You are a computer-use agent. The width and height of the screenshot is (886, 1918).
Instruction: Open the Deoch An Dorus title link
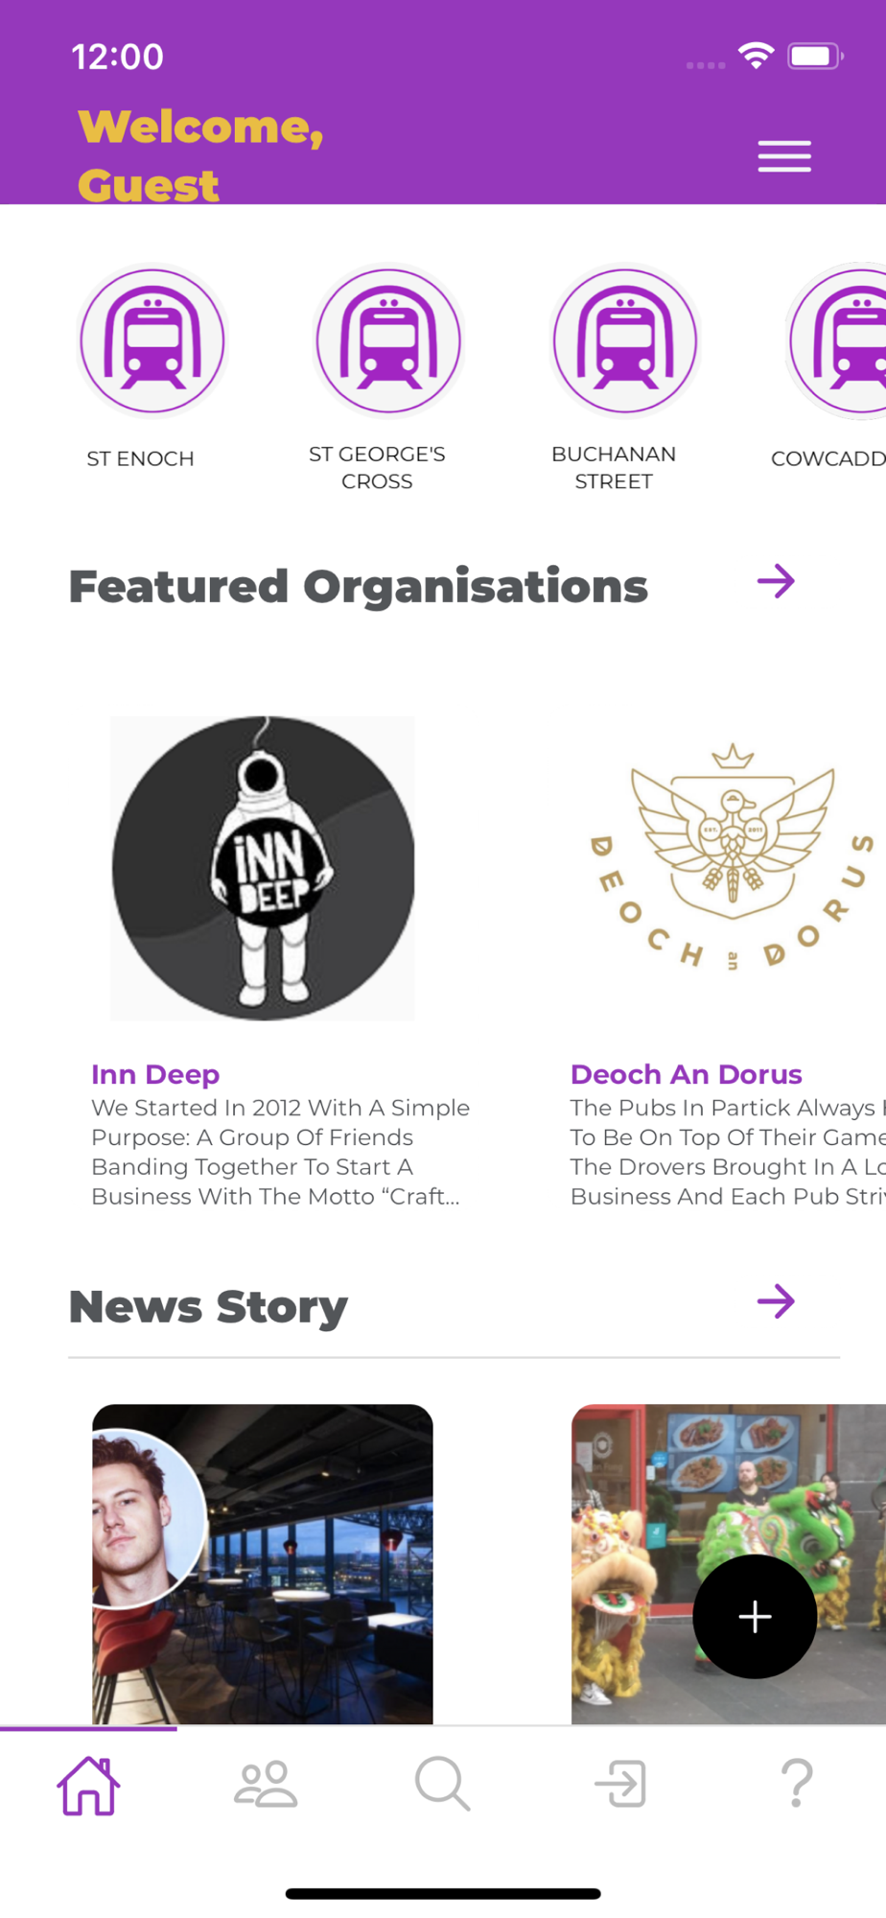click(x=686, y=1074)
